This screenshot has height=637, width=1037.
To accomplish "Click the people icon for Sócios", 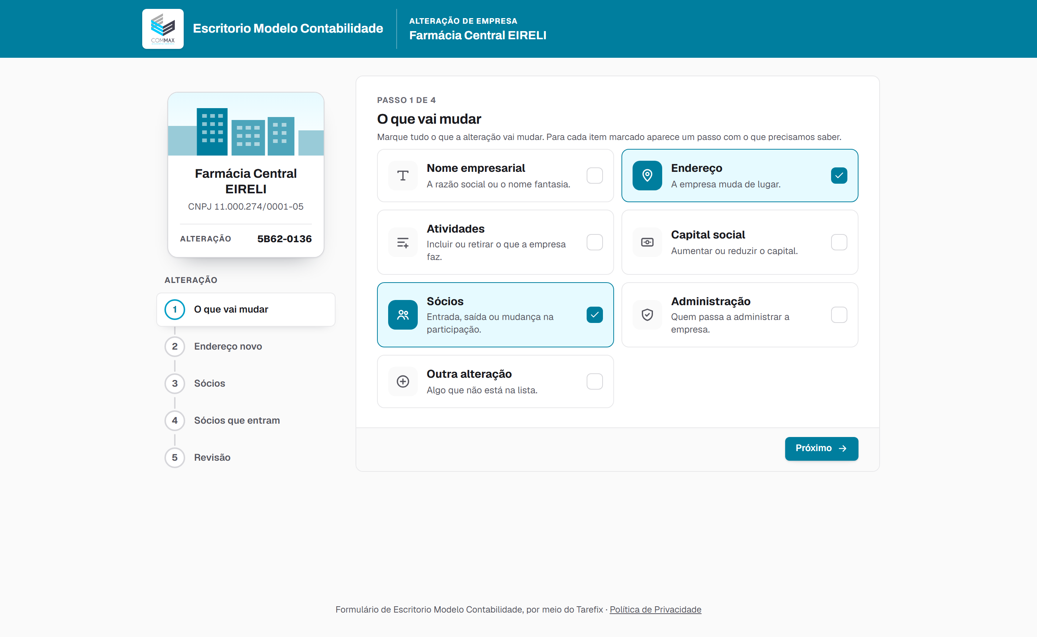I will pyautogui.click(x=403, y=315).
